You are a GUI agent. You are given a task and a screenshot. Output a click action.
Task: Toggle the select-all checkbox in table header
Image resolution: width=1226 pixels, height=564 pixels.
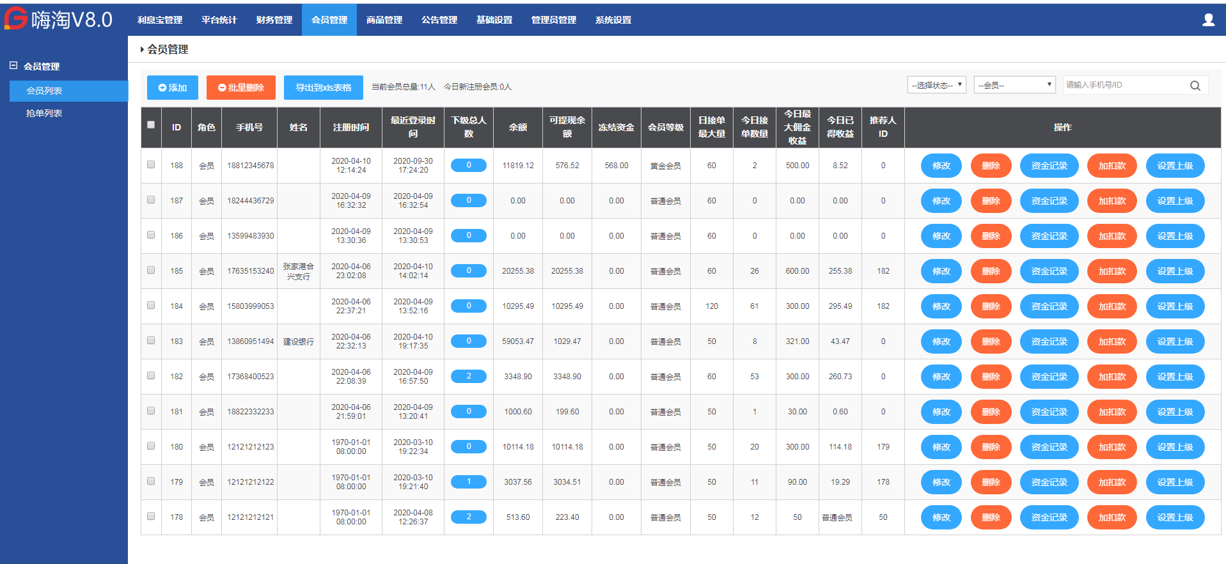pos(151,125)
